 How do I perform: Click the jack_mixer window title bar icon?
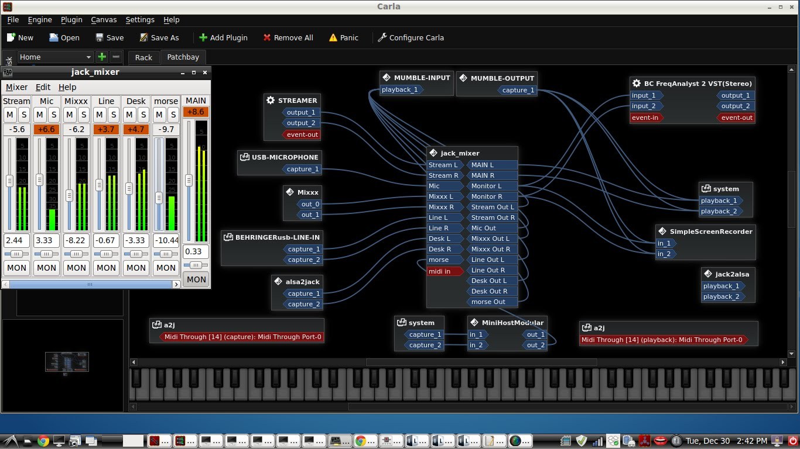8,72
